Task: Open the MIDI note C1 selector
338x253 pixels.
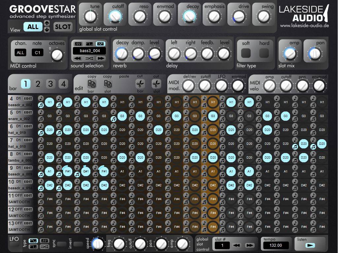Action: point(37,53)
